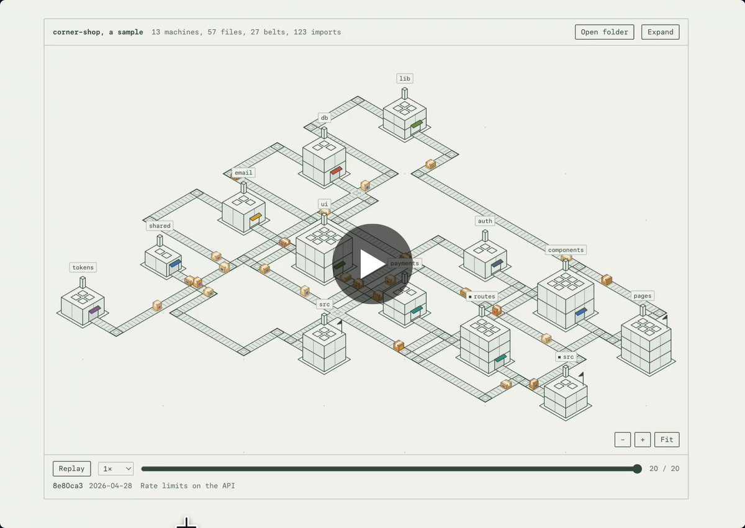Click commit message Rate limits on the API

187,486
